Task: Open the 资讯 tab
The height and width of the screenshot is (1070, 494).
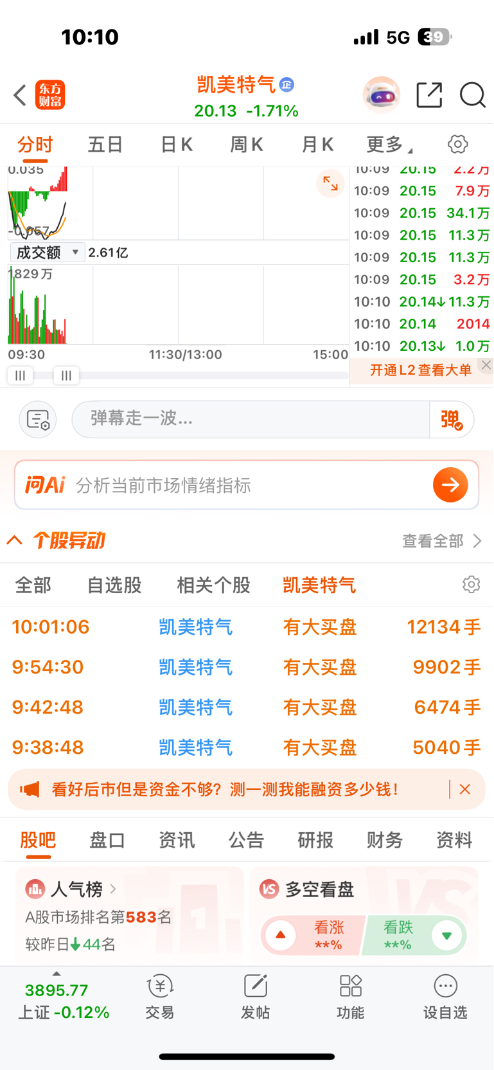Action: [177, 840]
